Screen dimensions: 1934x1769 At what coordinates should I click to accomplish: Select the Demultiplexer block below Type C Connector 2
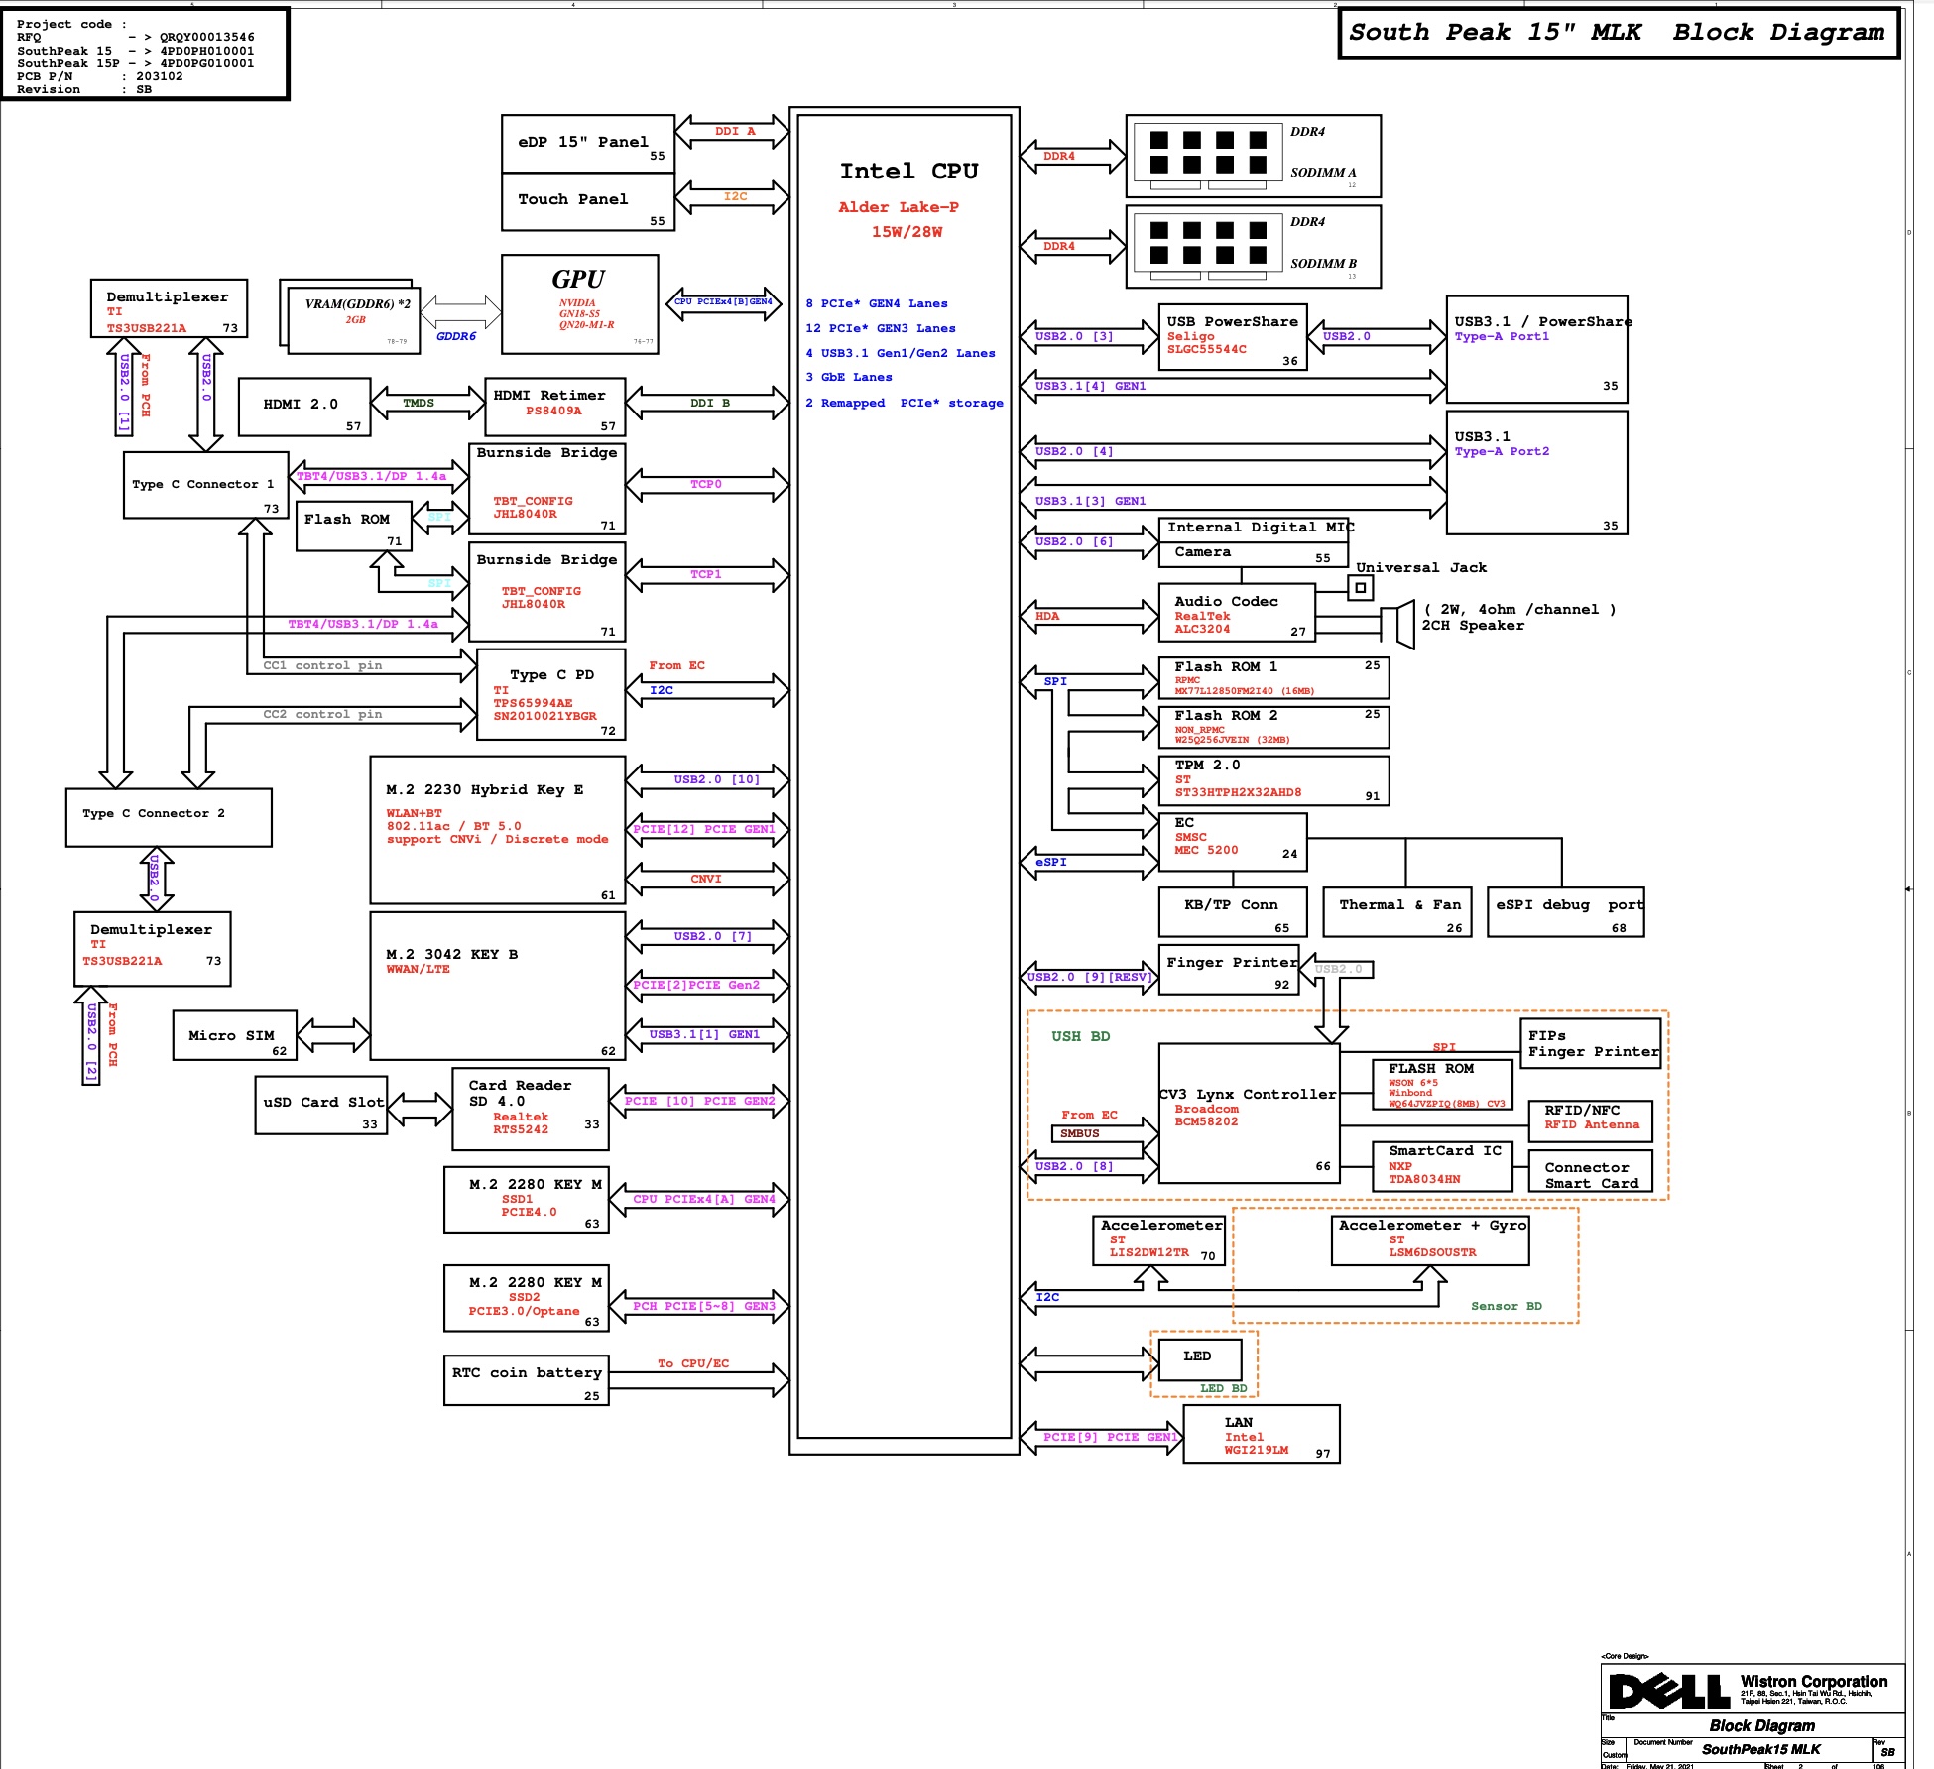(x=153, y=949)
